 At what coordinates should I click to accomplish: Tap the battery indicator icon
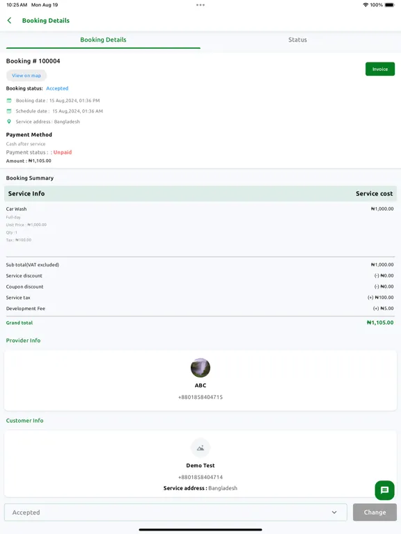point(389,5)
